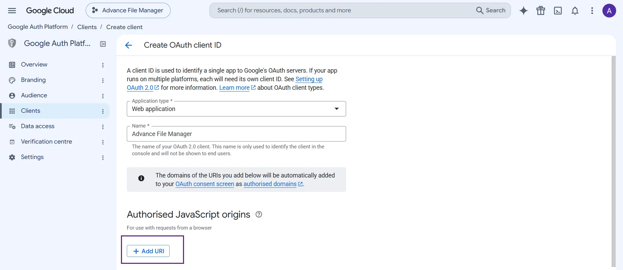Viewport: 623px width, 270px height.
Task: Open more options for Audience
Action: click(x=103, y=96)
